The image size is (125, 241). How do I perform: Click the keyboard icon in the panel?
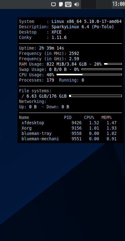68,4
